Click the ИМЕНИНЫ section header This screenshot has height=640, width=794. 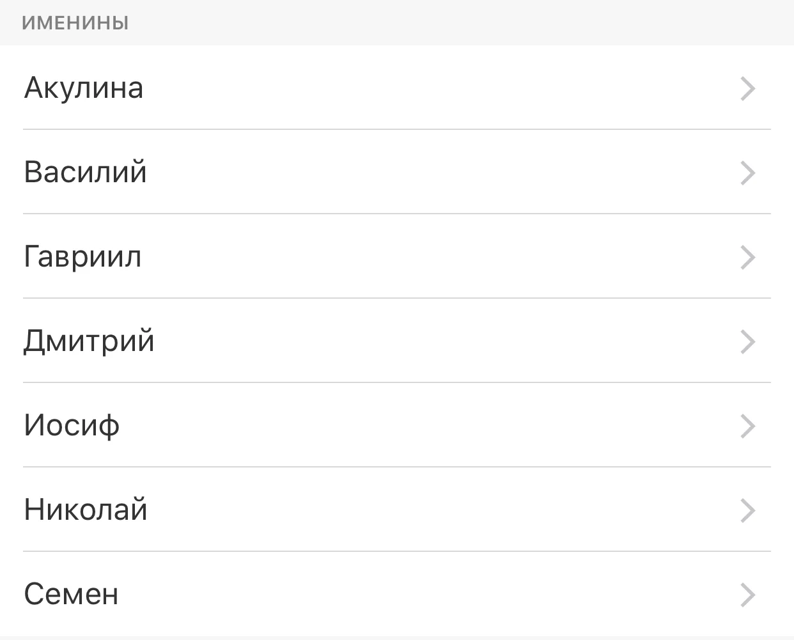click(x=75, y=23)
